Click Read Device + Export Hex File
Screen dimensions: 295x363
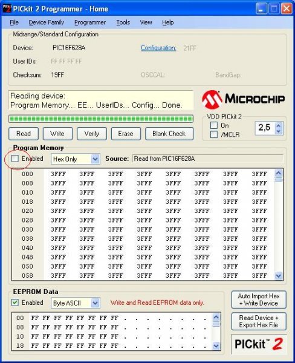tap(259, 321)
